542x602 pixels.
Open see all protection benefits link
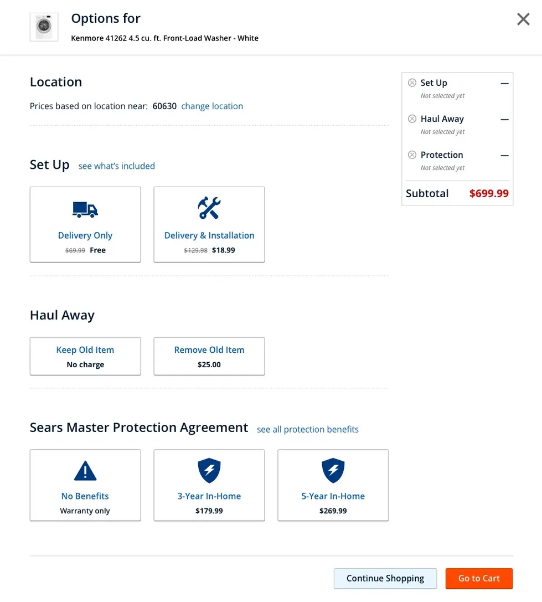click(x=307, y=429)
